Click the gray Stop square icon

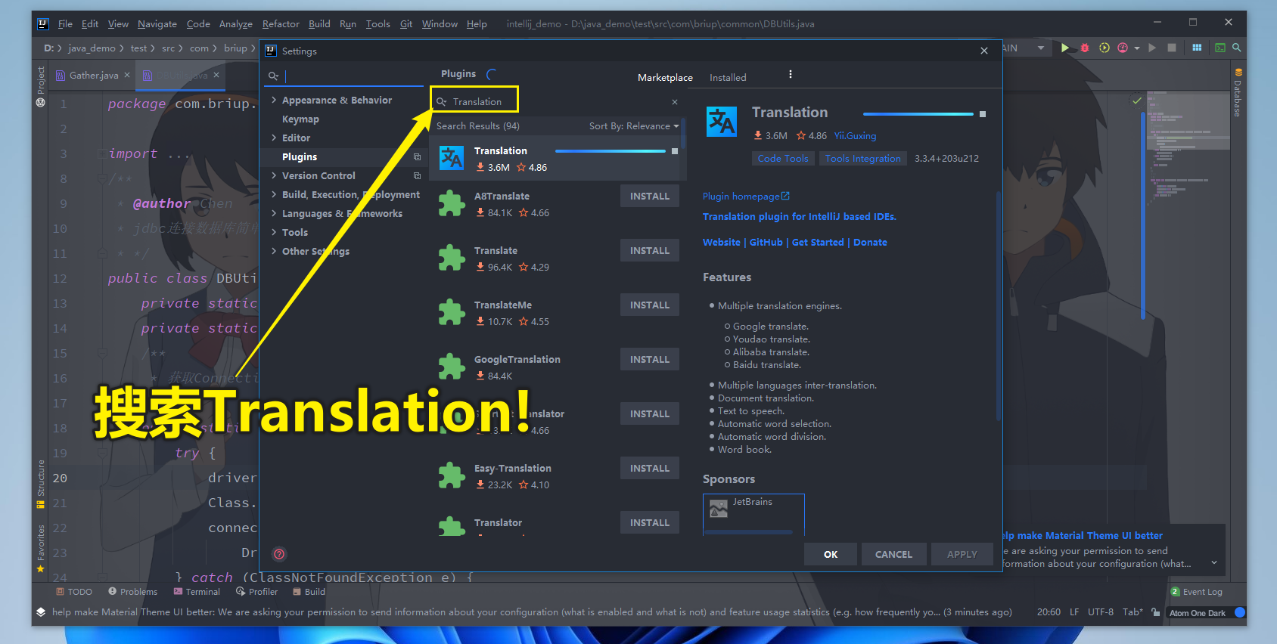(1172, 48)
